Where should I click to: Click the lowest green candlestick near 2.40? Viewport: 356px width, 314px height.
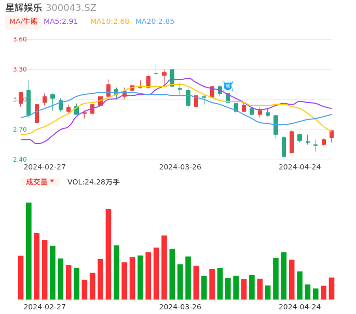284,147
